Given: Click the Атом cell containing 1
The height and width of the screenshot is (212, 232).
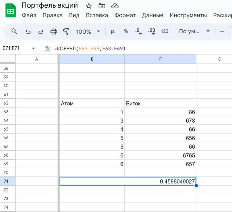Looking at the screenshot, I should pos(92,112).
